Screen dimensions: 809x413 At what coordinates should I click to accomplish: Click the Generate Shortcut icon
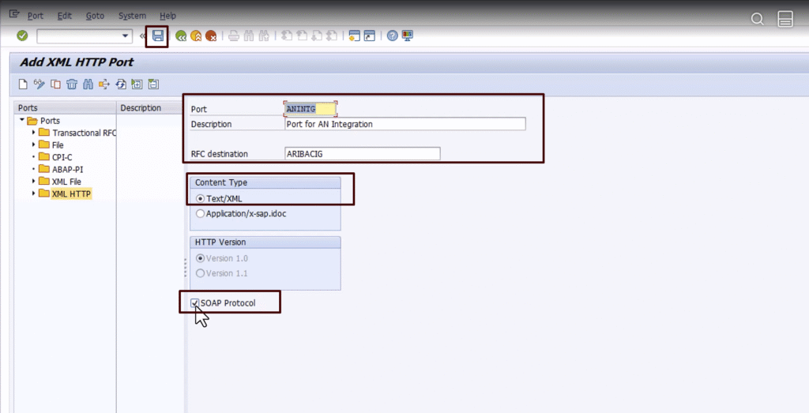point(370,36)
